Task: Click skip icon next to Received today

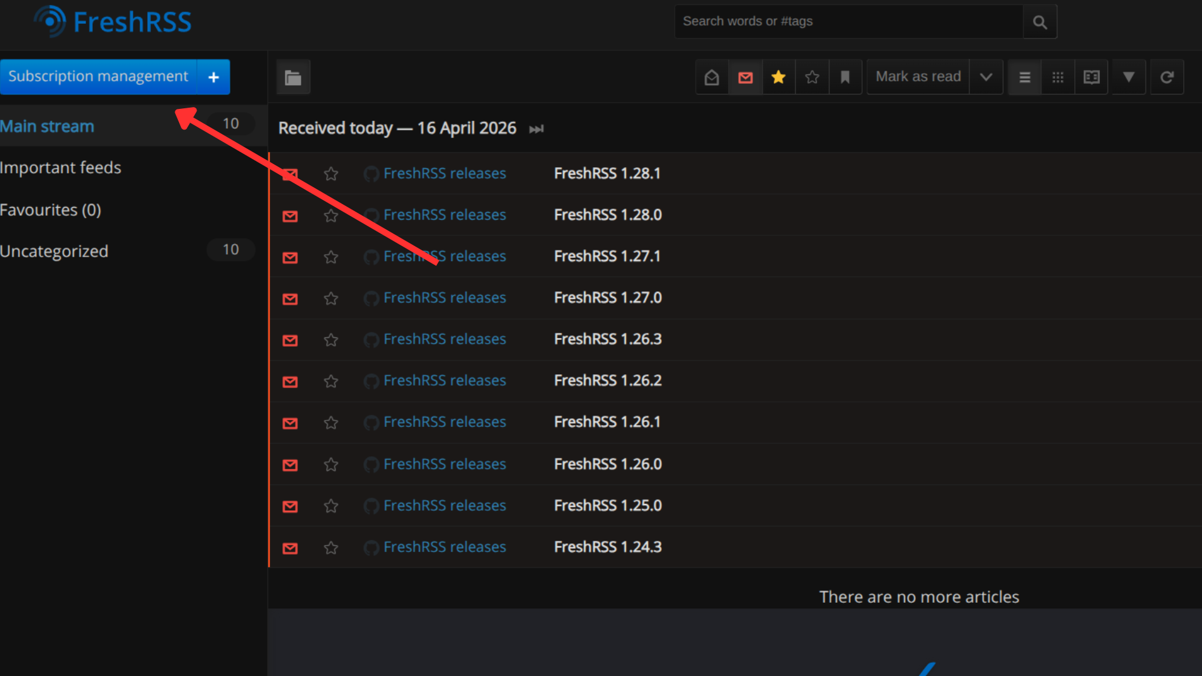Action: tap(537, 129)
